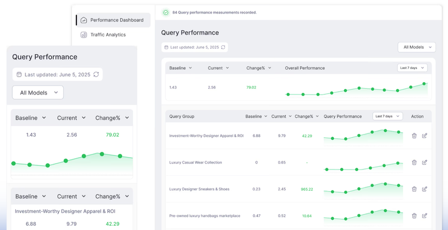Expand Last 7 days for Query Performance column

tap(387, 116)
